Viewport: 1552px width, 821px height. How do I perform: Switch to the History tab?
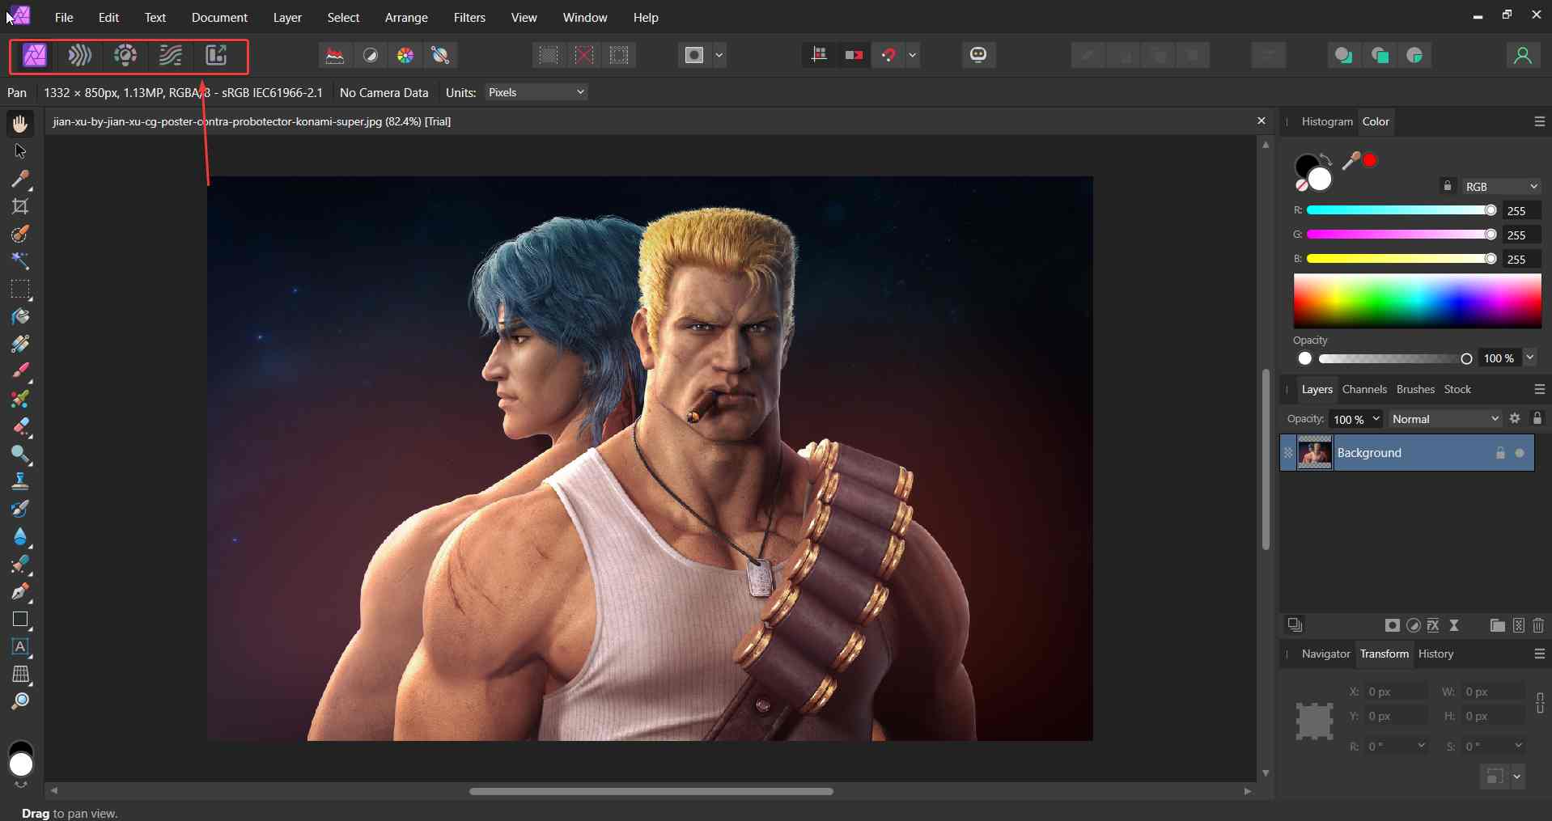tap(1435, 654)
